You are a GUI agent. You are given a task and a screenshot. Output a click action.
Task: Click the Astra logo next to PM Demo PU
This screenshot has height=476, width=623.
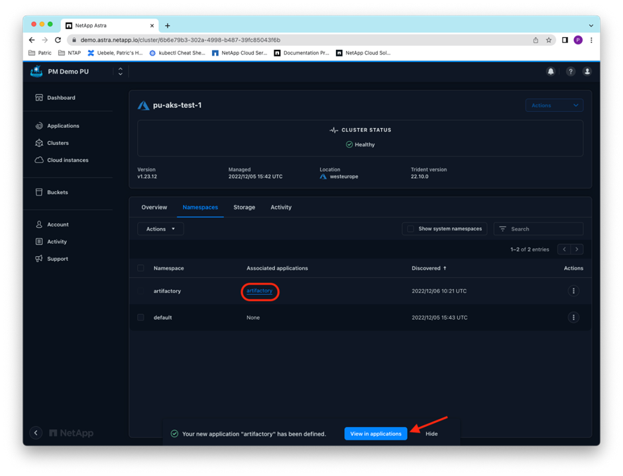pos(36,72)
